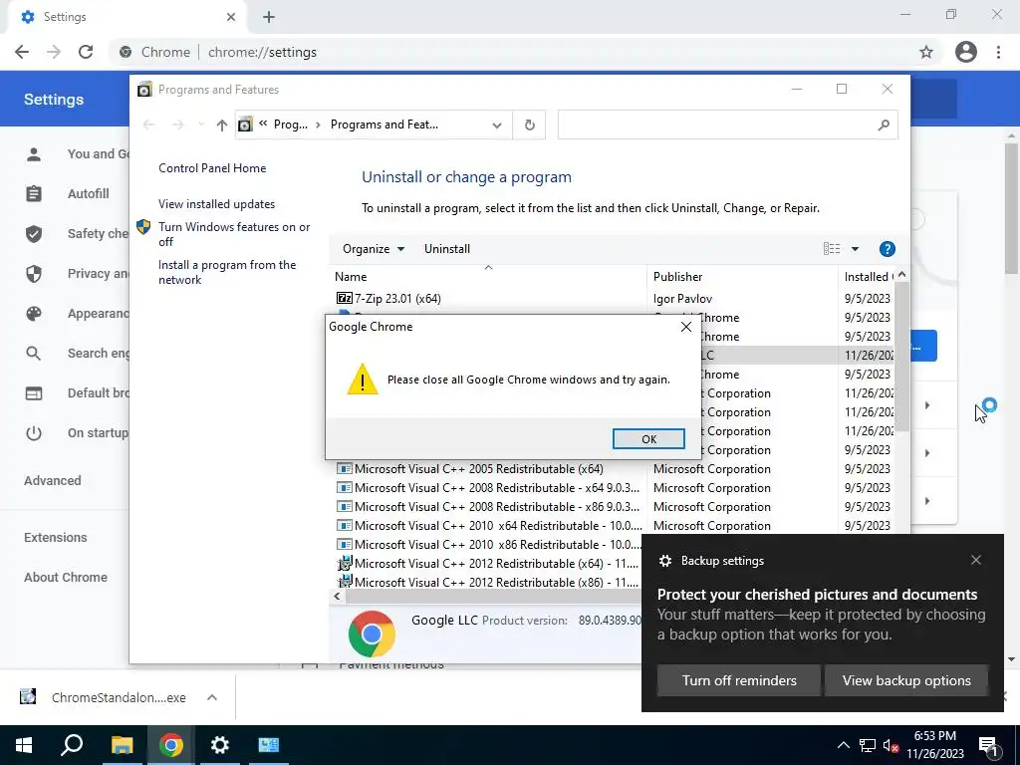Open Programs and Features help icon
This screenshot has height=765, width=1020.
click(887, 249)
